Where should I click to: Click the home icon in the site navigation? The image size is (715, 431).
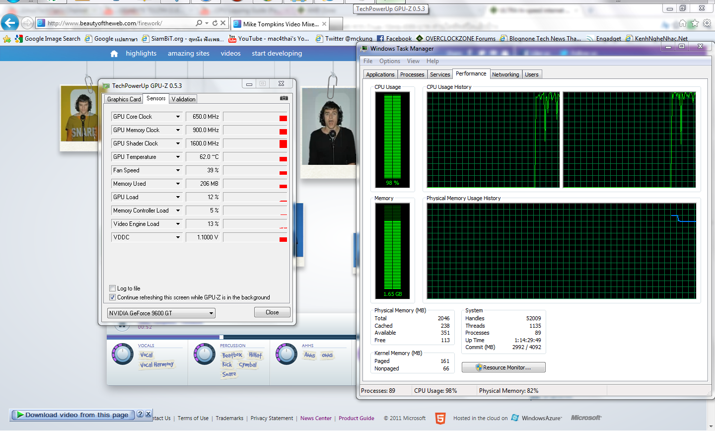pos(114,54)
